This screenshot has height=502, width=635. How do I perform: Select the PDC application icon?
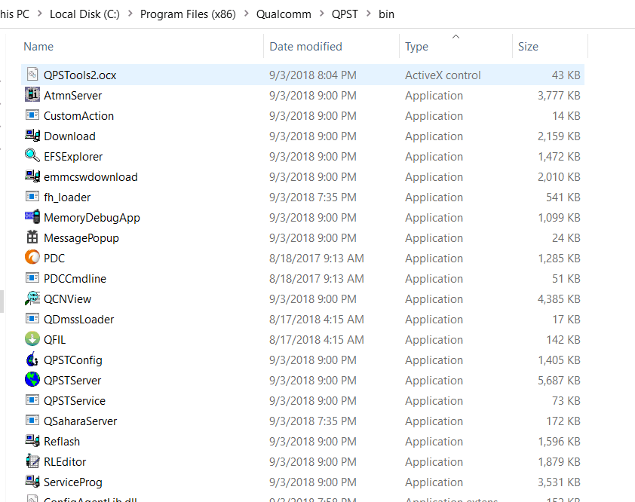coord(32,258)
